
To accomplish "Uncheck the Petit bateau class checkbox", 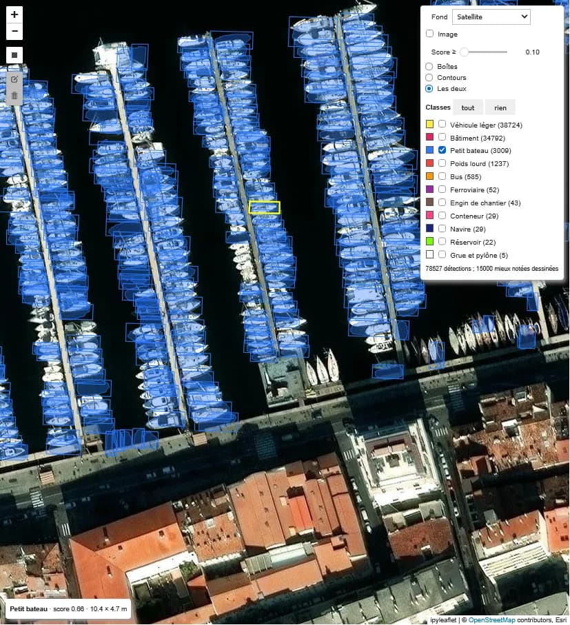I will coord(442,150).
